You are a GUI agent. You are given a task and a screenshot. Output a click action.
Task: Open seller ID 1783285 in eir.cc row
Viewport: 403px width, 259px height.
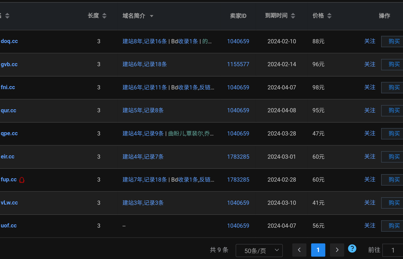point(238,157)
